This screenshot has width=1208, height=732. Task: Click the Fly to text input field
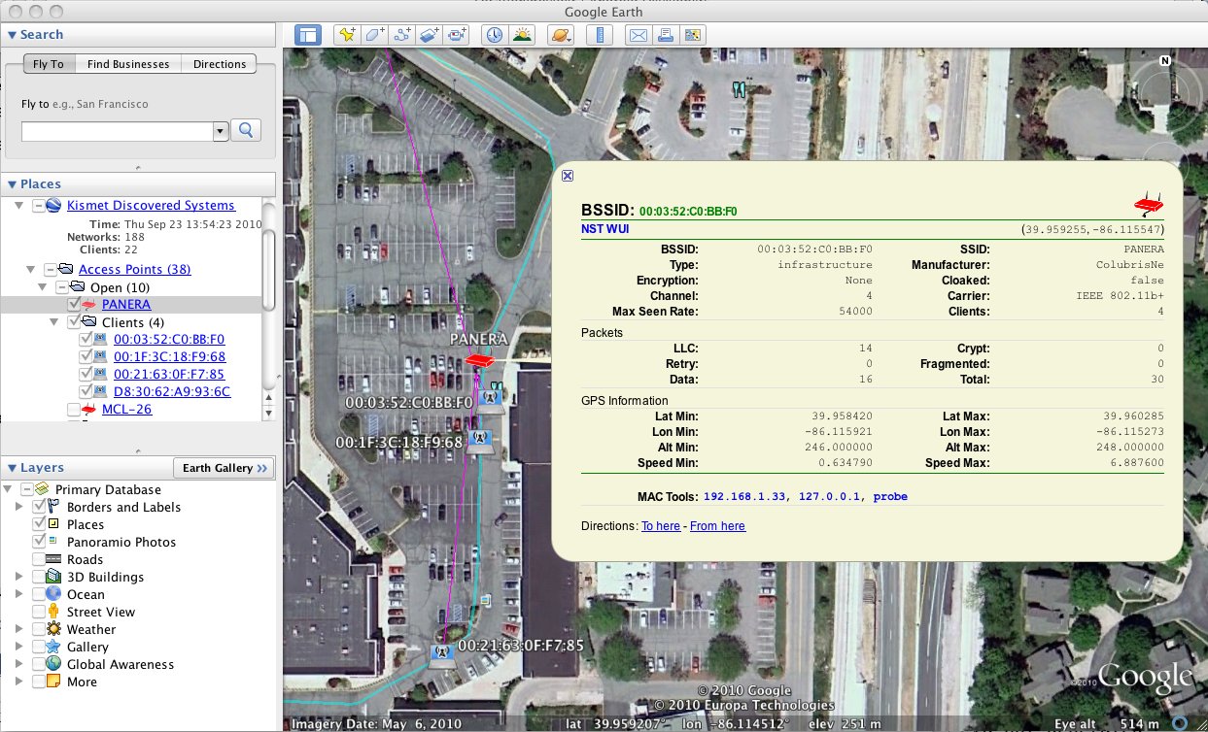(118, 131)
